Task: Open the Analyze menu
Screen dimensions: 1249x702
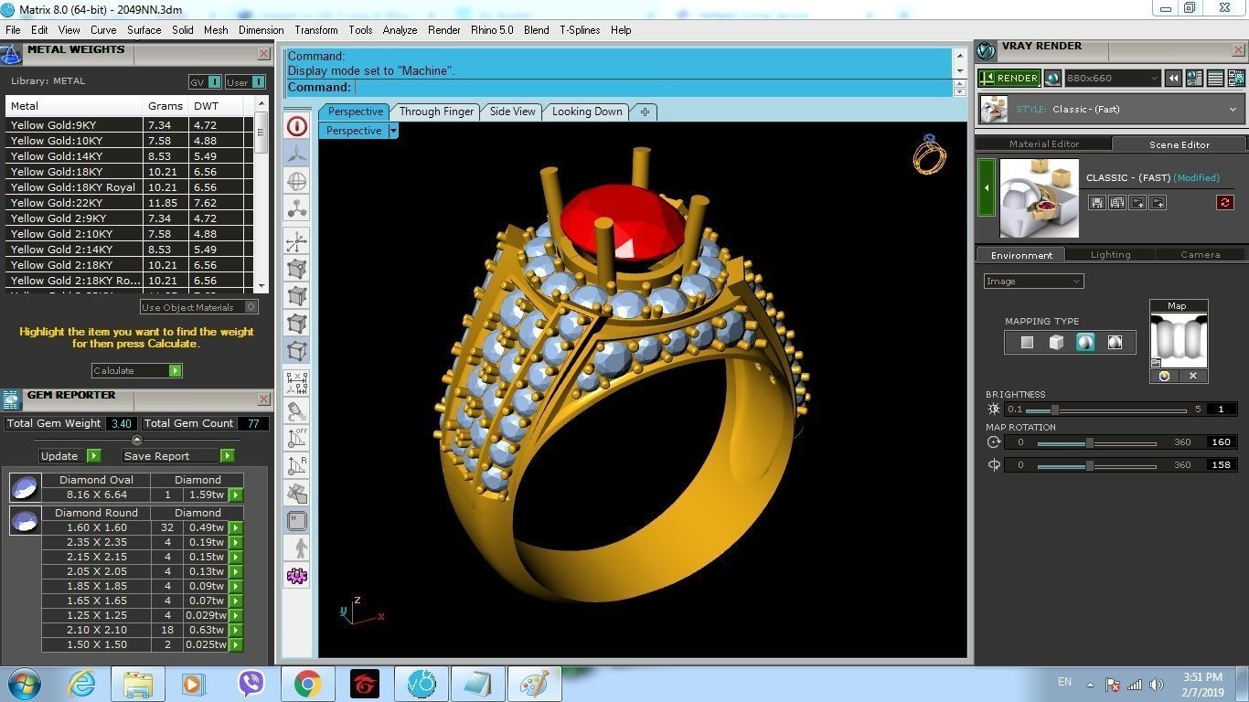Action: pos(400,30)
